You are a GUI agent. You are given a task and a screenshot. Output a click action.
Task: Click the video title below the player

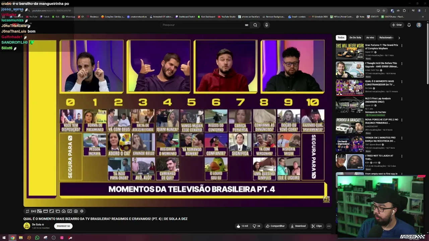(x=105, y=219)
